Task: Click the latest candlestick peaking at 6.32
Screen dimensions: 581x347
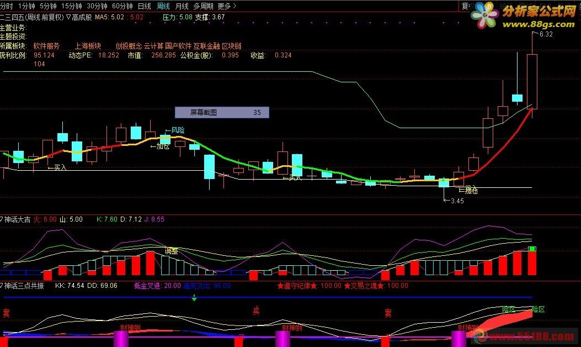Action: point(532,81)
